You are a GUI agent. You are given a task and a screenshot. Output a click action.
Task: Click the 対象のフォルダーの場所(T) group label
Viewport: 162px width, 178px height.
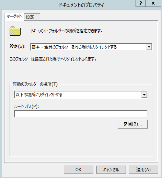[35, 84]
